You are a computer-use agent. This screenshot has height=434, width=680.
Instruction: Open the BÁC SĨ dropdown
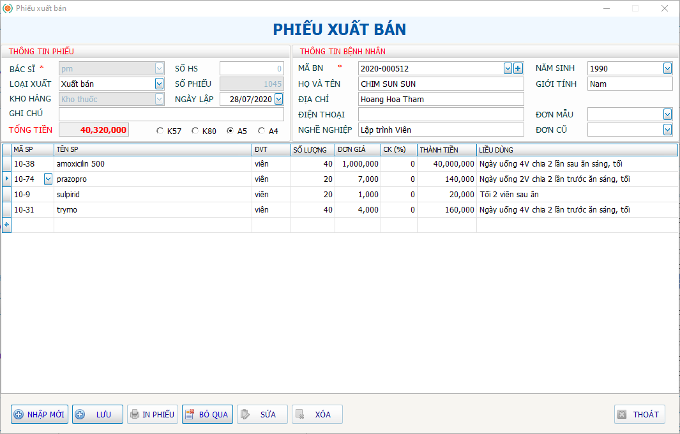[159, 68]
